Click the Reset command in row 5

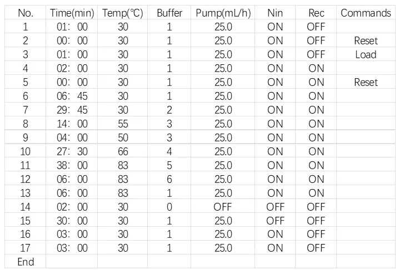point(366,82)
